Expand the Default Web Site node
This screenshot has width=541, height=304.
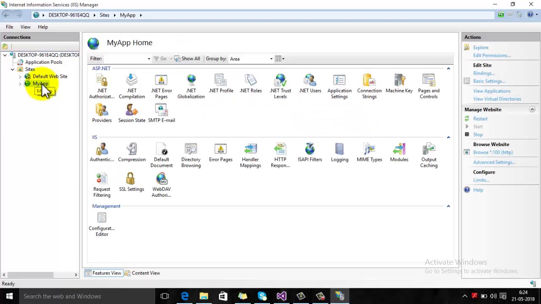pos(20,77)
